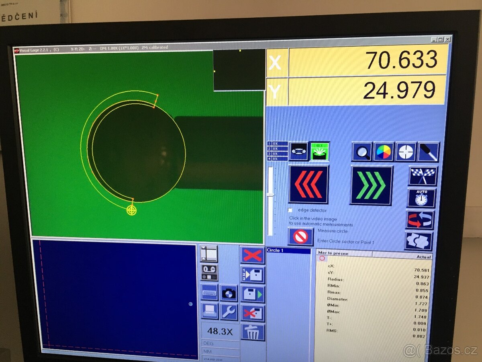482x362 pixels.
Task: Click the puzzle pieces icon
Action: click(419, 241)
